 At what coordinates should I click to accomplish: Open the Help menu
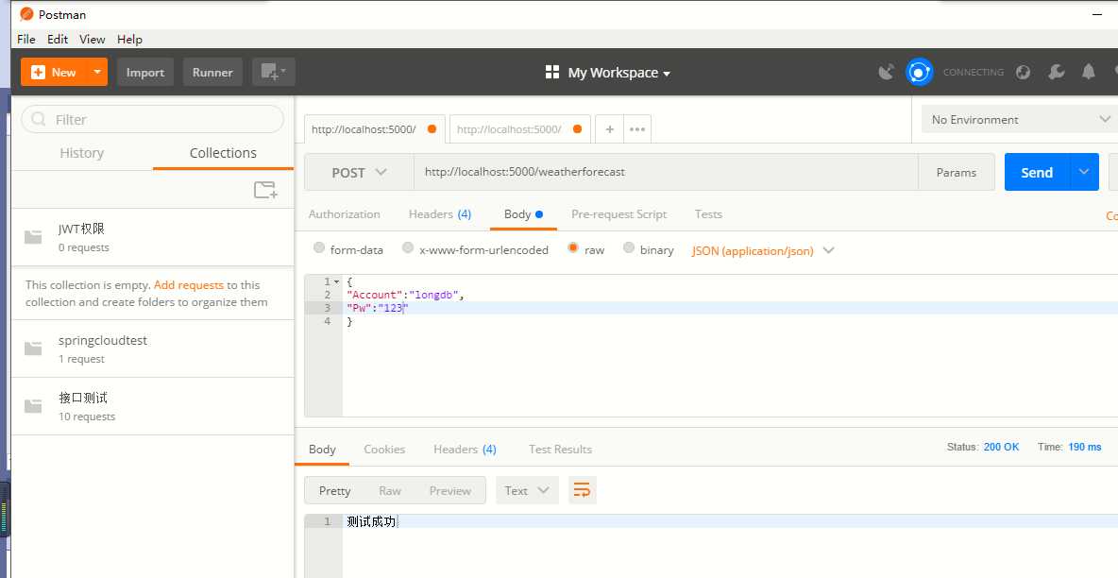129,40
